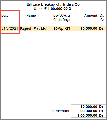The image size is (107, 120).
Task: Click the Indira Co ledger name
Action: coord(71,4)
